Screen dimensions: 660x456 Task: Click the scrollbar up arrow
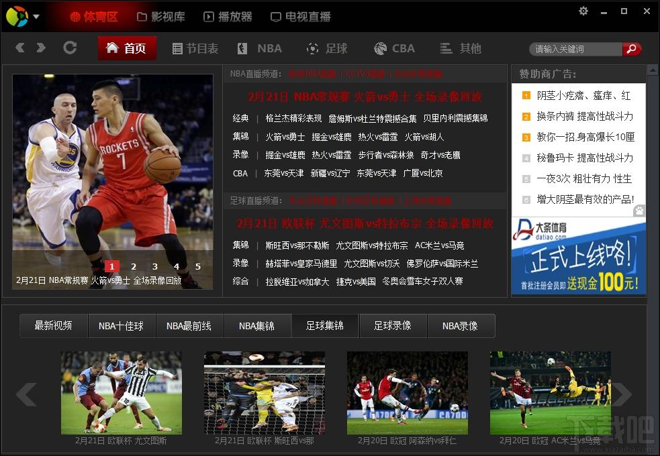[653, 69]
